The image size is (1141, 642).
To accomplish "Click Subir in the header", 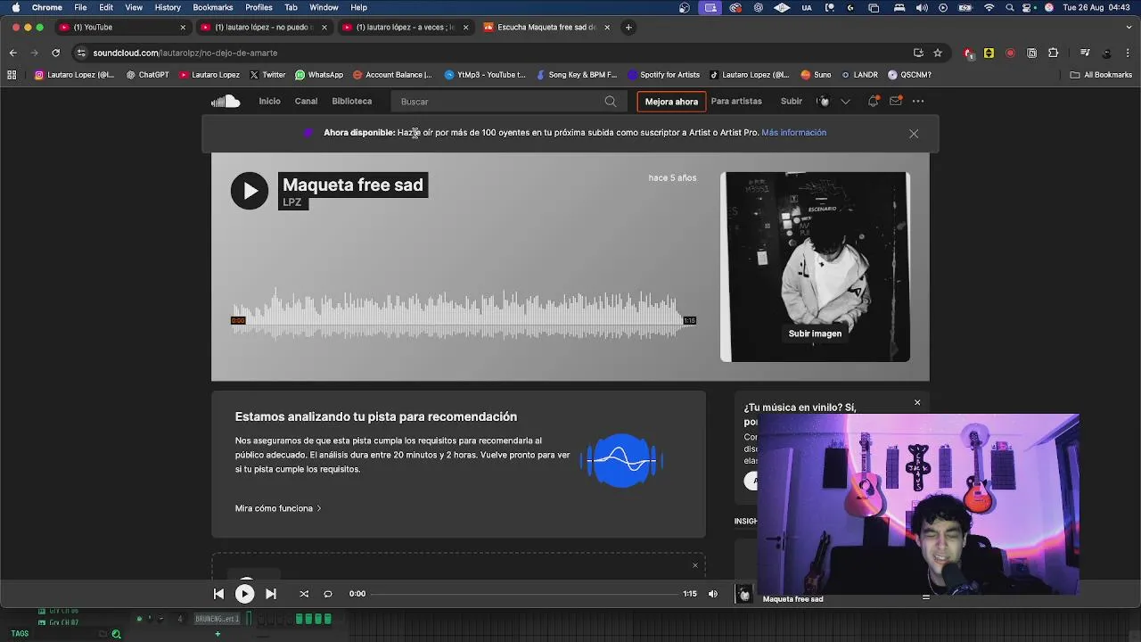I will click(x=792, y=102).
